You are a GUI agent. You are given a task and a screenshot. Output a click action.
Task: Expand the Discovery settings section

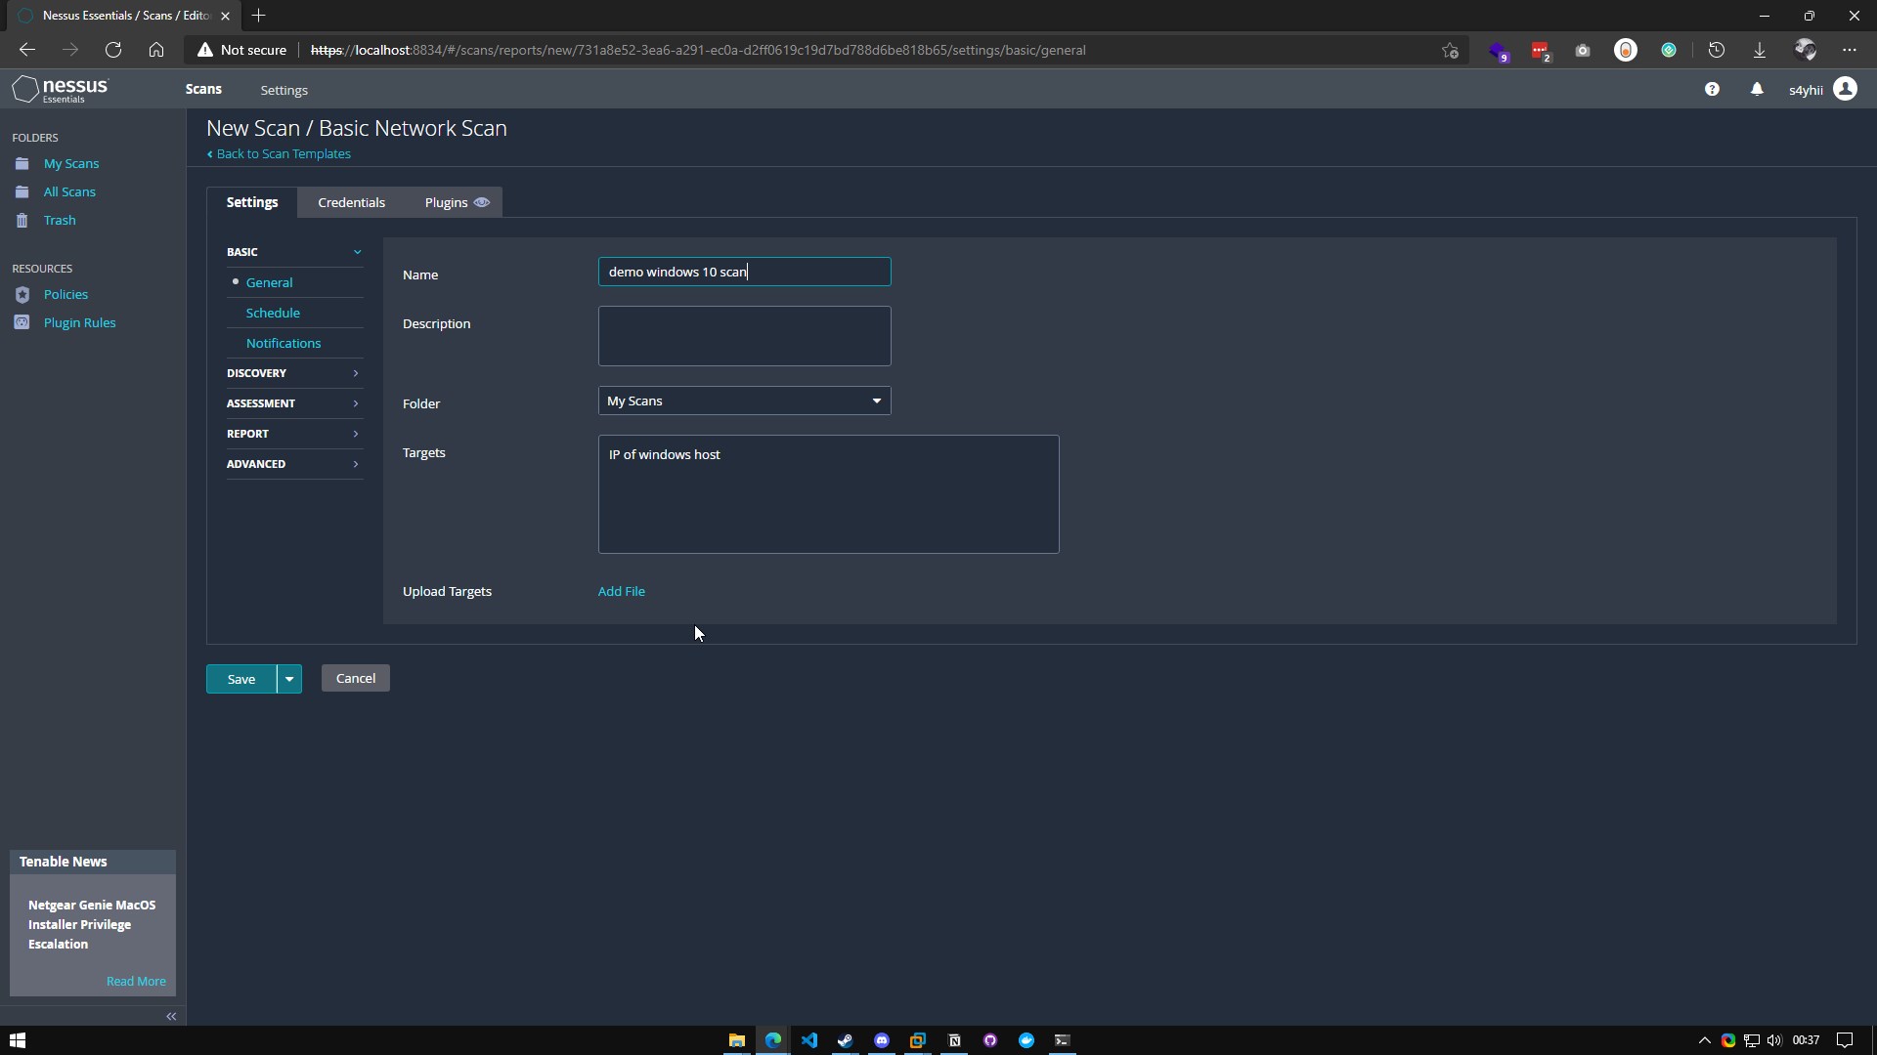click(x=293, y=373)
